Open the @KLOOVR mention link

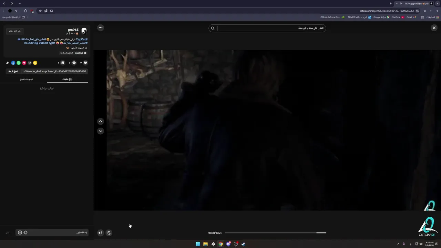31,43
